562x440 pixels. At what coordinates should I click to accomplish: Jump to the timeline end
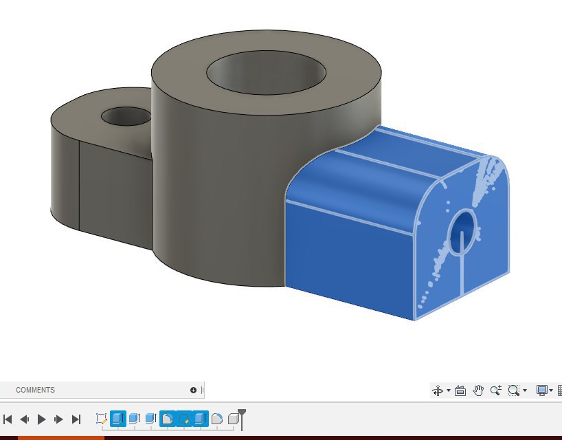tap(76, 419)
